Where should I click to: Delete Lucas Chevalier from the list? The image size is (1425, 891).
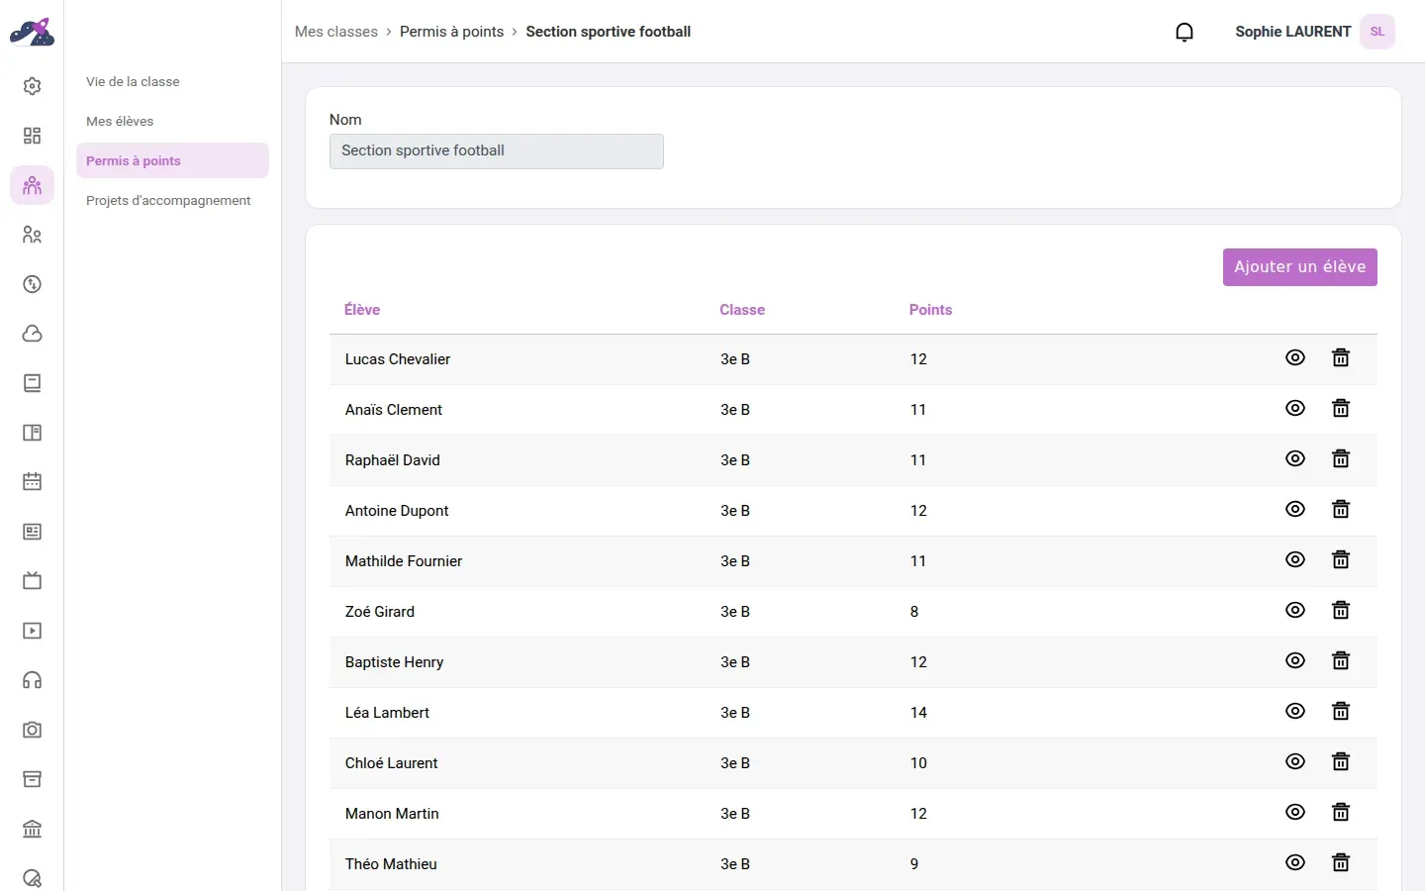pyautogui.click(x=1341, y=358)
